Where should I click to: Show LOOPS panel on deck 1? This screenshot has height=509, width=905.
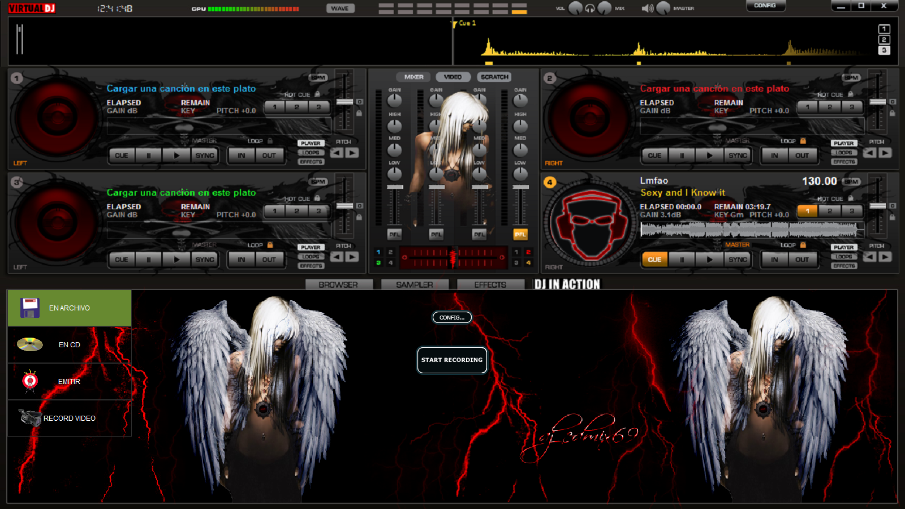coord(311,153)
